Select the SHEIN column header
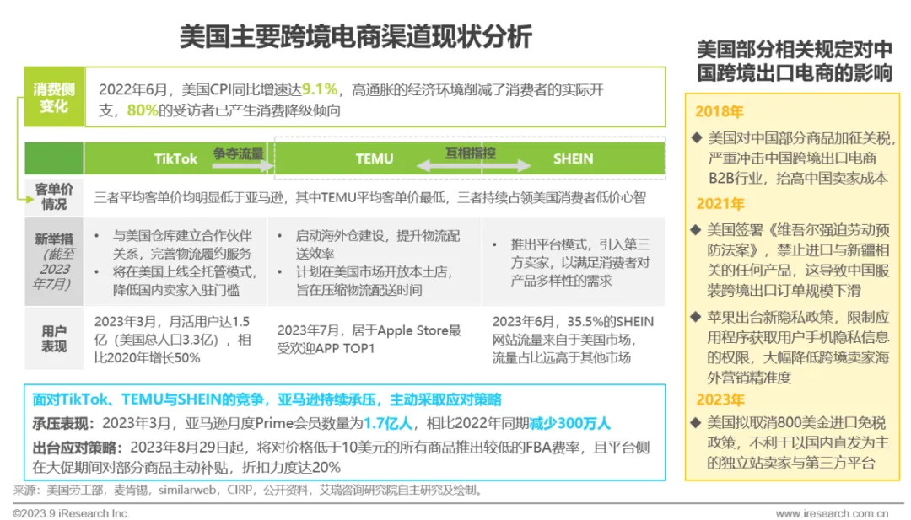 (x=573, y=158)
